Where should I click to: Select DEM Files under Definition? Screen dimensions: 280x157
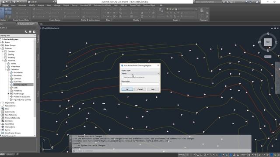17,82
